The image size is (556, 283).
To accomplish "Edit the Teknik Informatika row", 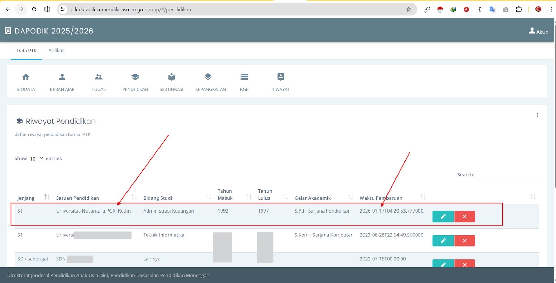I will [443, 241].
